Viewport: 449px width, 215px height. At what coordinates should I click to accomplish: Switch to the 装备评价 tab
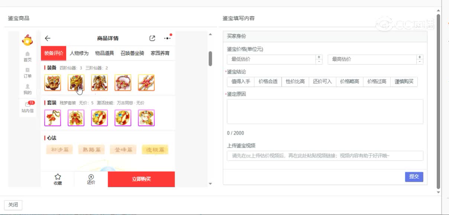point(54,53)
